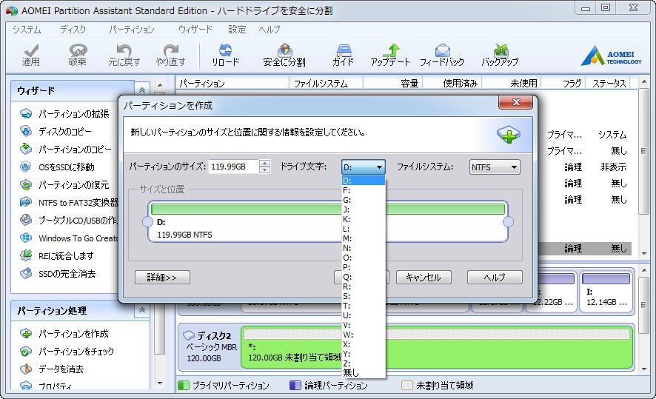
Task: Click the バックアップ (Backup) toolbar icon
Action: click(500, 56)
